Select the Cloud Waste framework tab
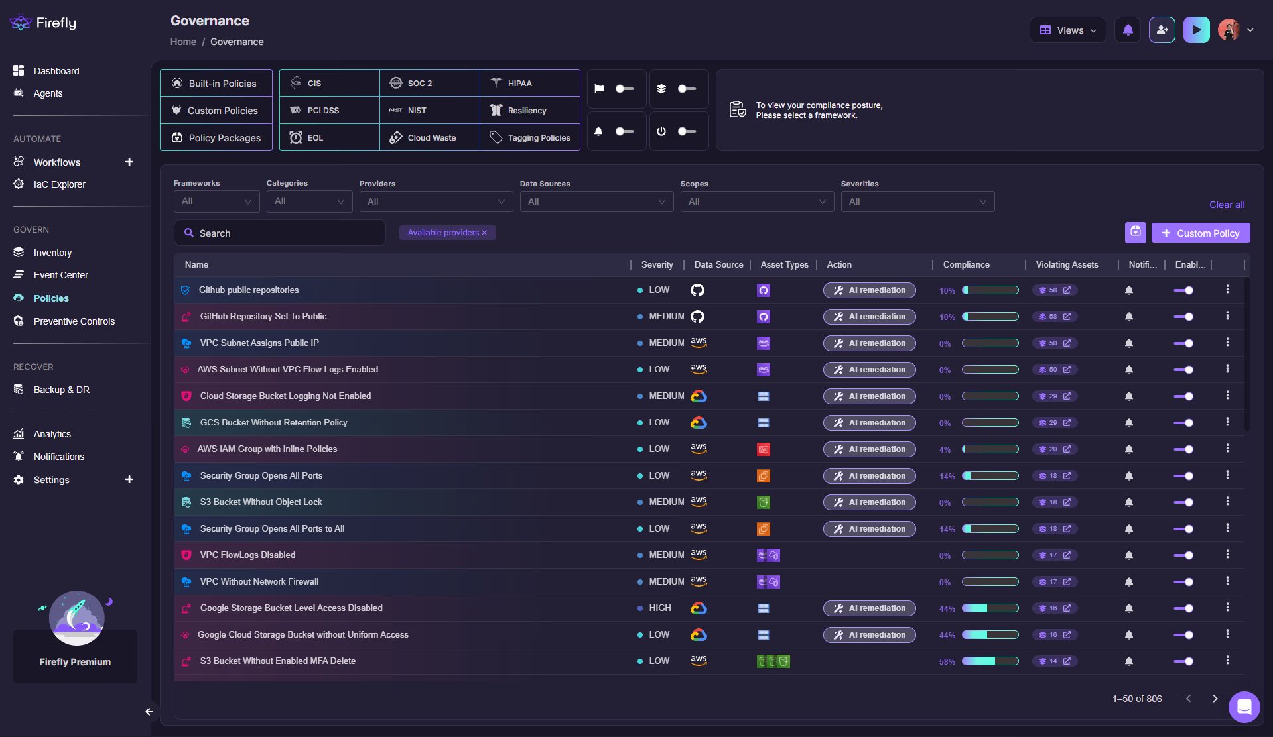 (430, 138)
